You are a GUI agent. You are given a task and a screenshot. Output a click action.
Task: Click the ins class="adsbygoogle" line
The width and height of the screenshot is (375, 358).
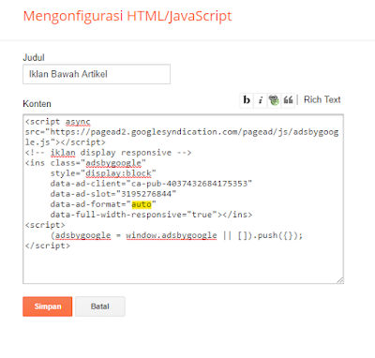tap(85, 163)
